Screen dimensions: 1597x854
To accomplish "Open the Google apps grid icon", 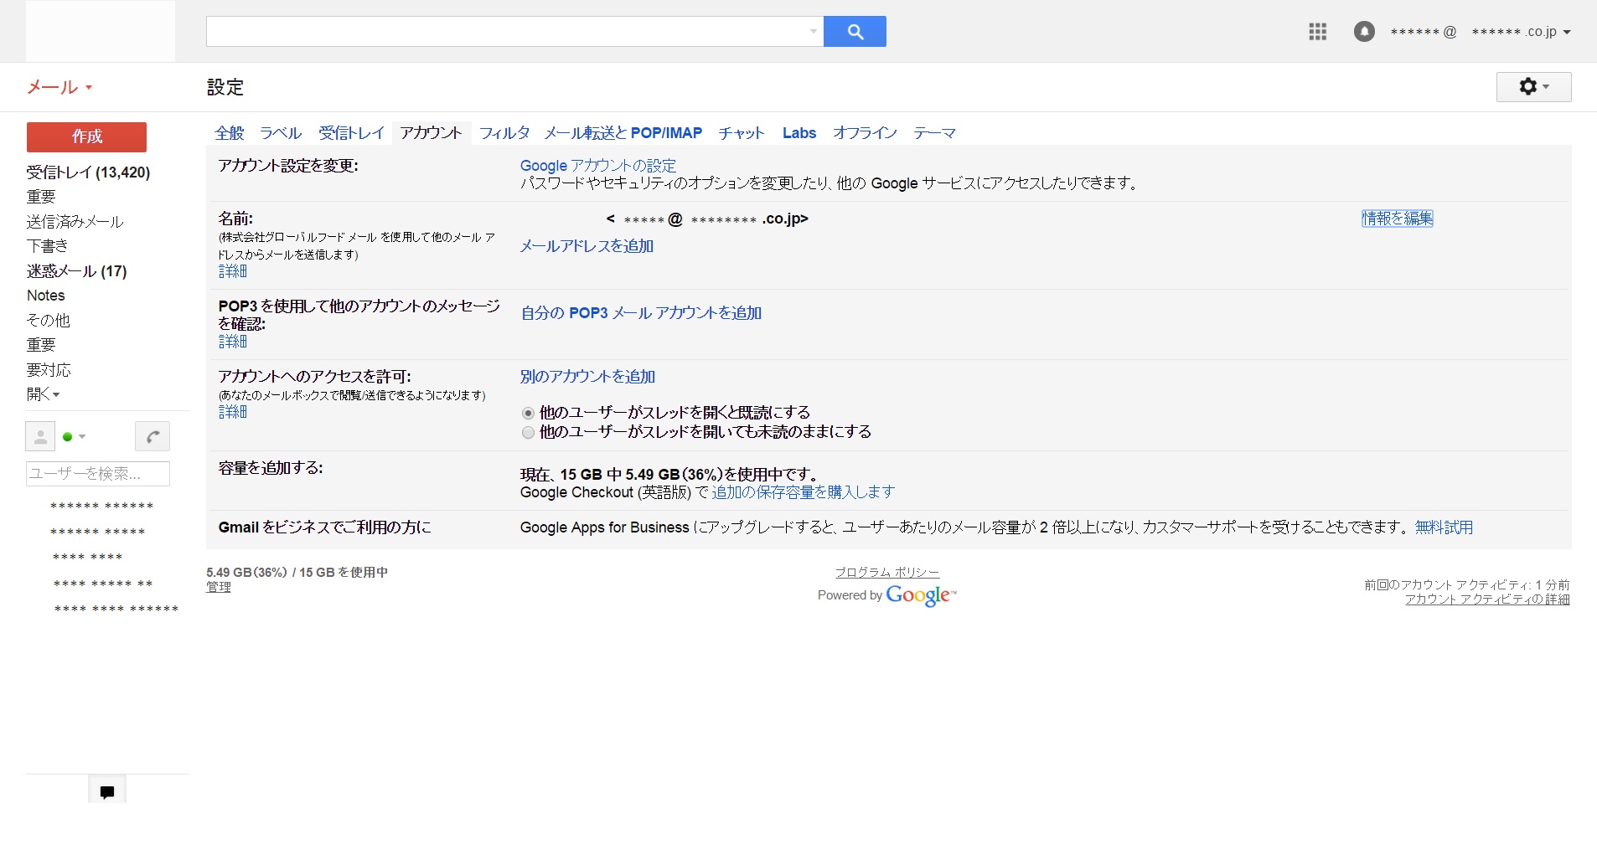I will click(x=1317, y=32).
